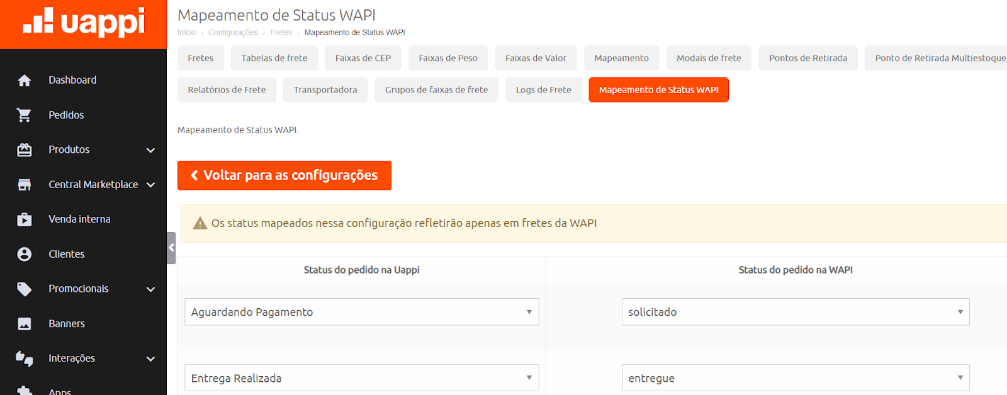Open the Faixas de Valor tab
This screenshot has height=395, width=1007.
[x=536, y=58]
